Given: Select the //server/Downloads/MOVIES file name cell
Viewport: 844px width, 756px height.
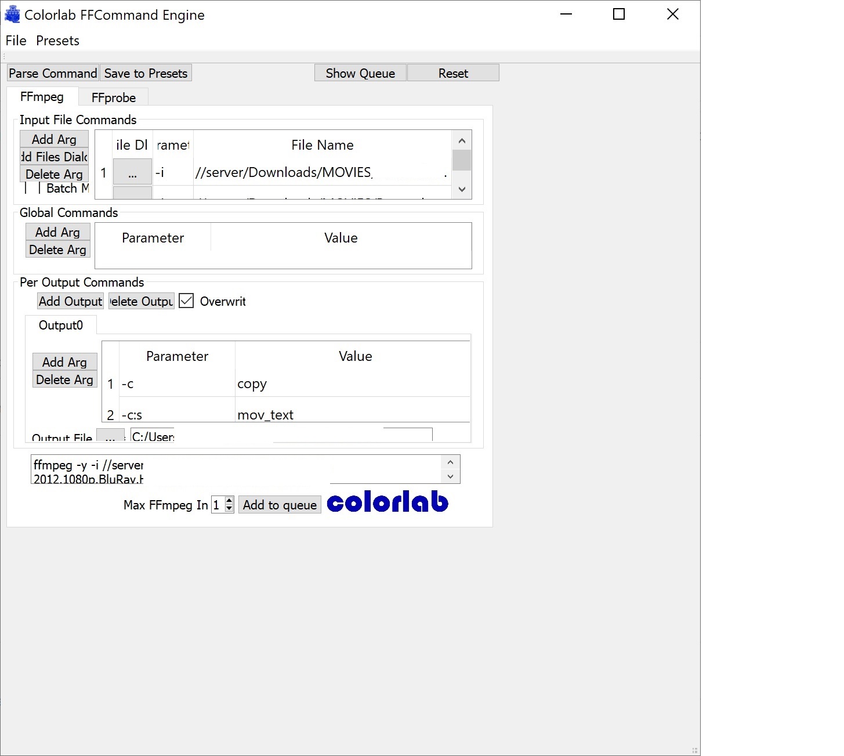Looking at the screenshot, I should (x=322, y=172).
